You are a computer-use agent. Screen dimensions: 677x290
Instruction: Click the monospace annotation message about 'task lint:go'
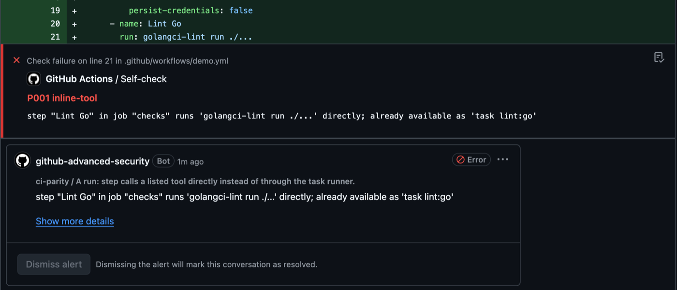[282, 116]
